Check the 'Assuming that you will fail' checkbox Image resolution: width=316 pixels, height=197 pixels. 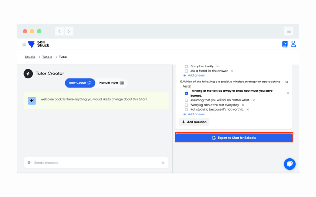click(x=186, y=100)
